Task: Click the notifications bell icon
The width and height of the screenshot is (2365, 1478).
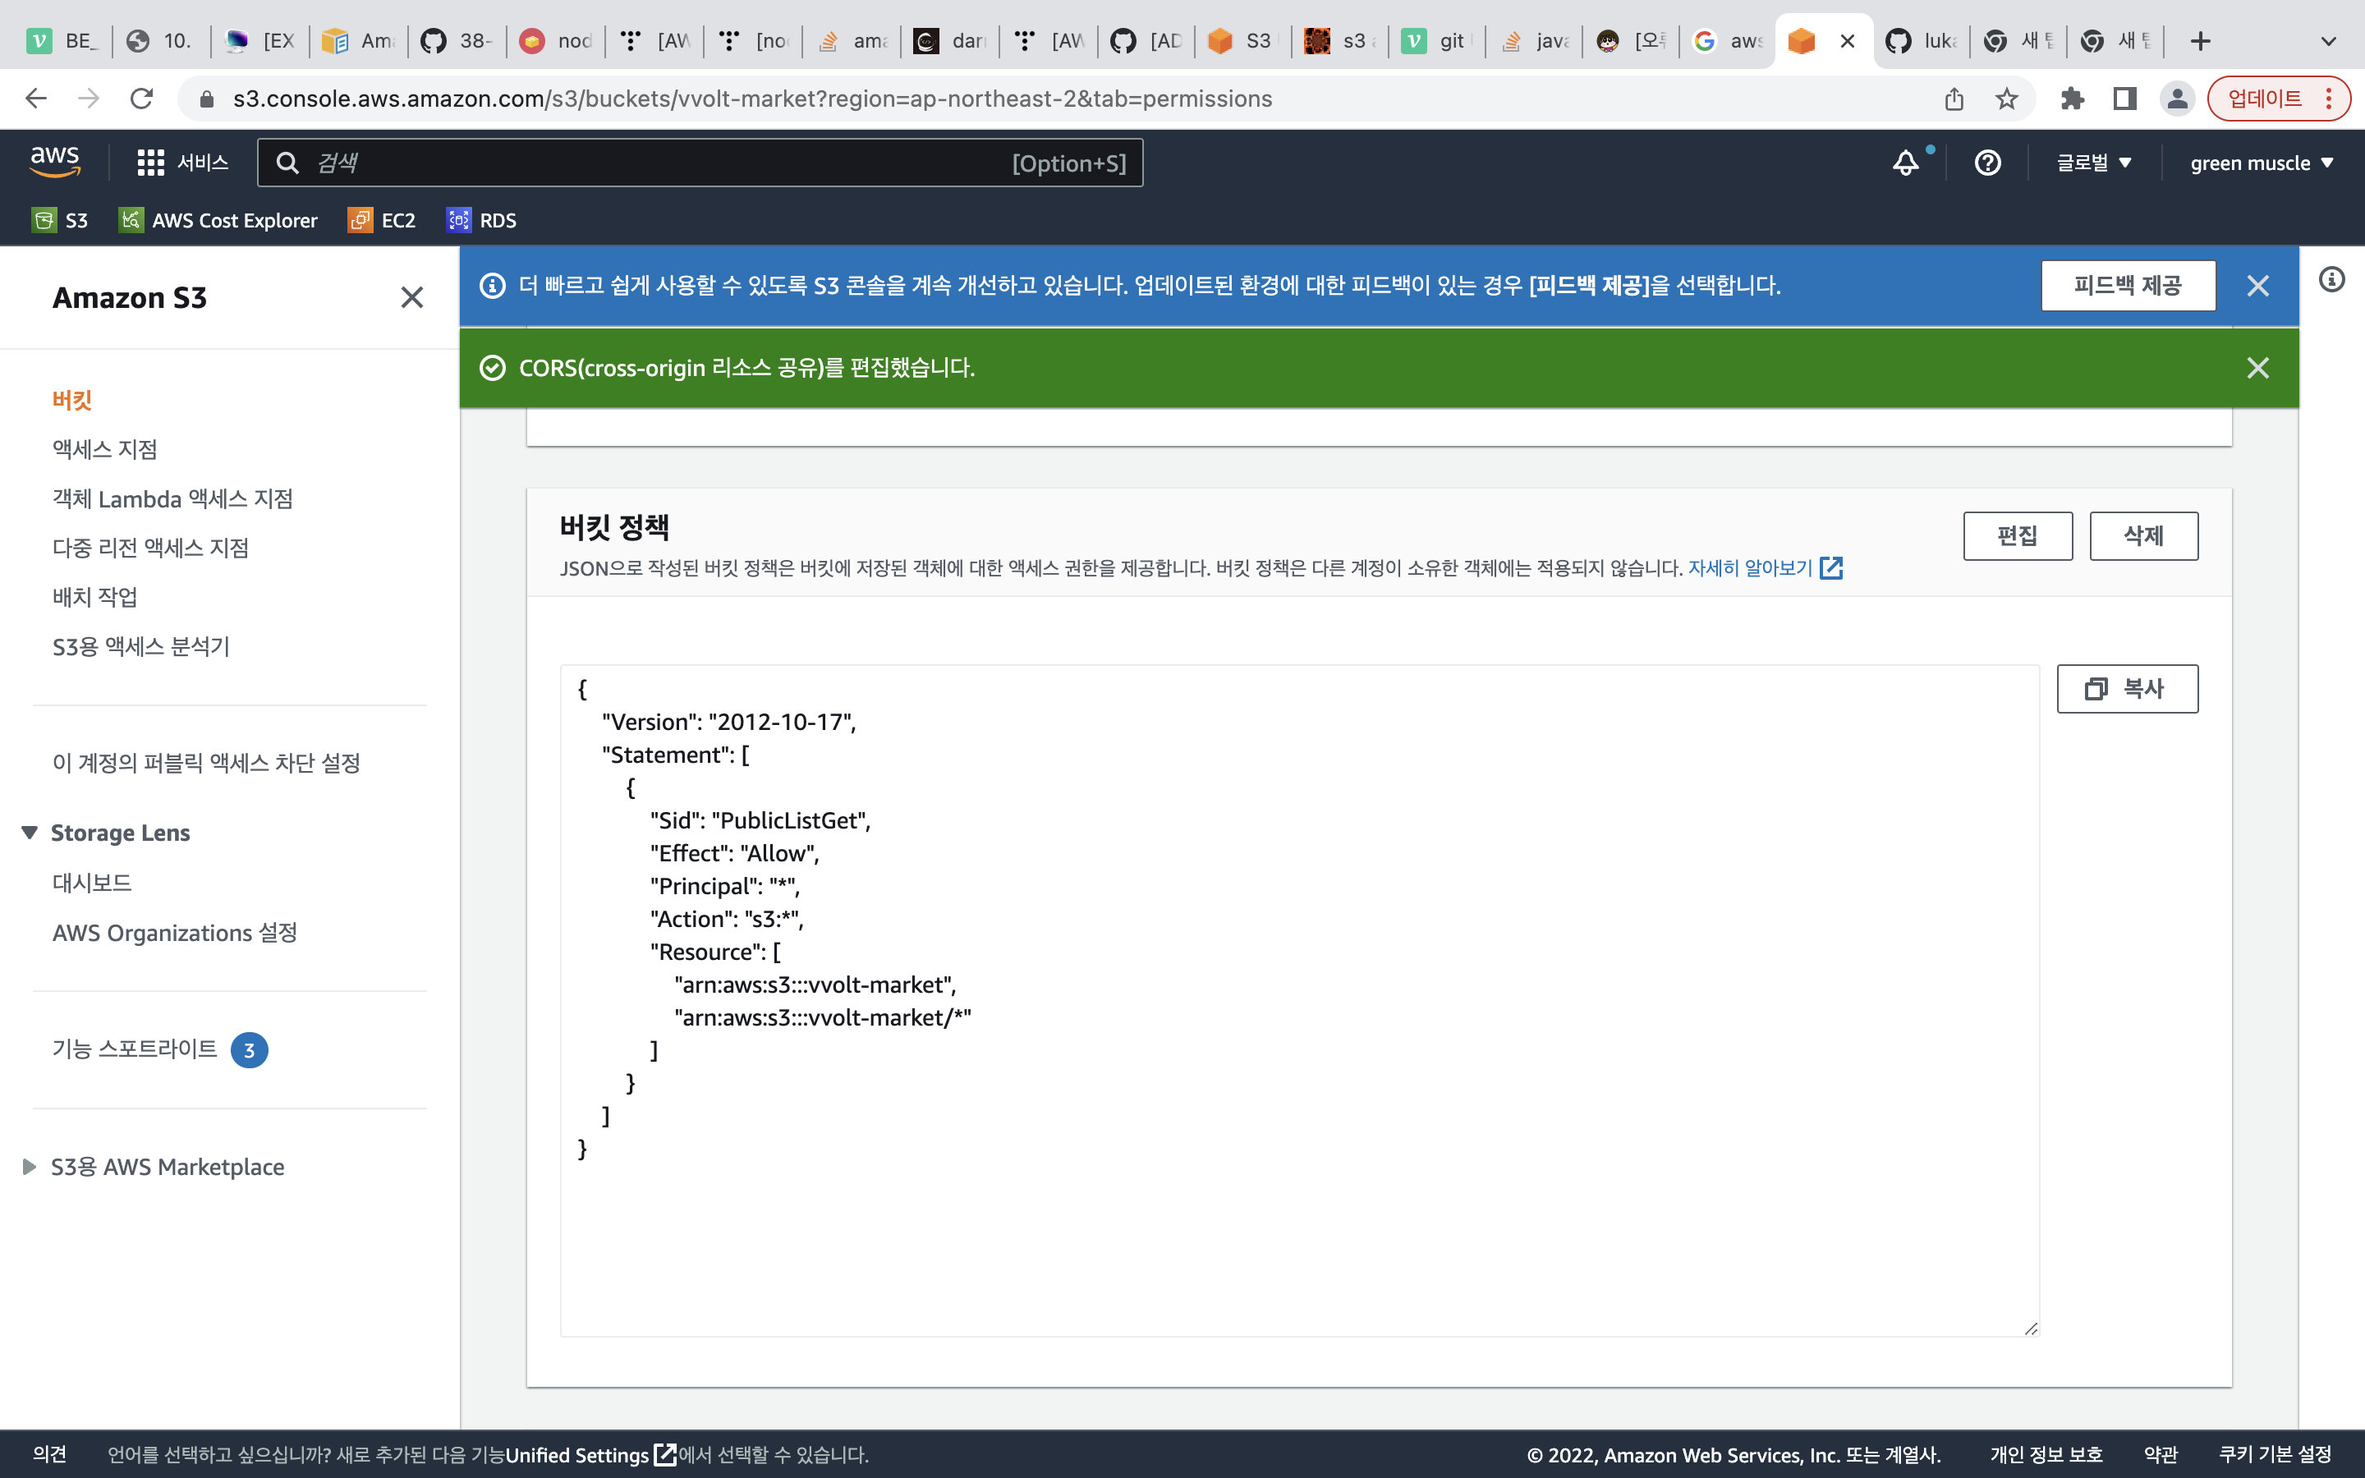Action: 1904,163
